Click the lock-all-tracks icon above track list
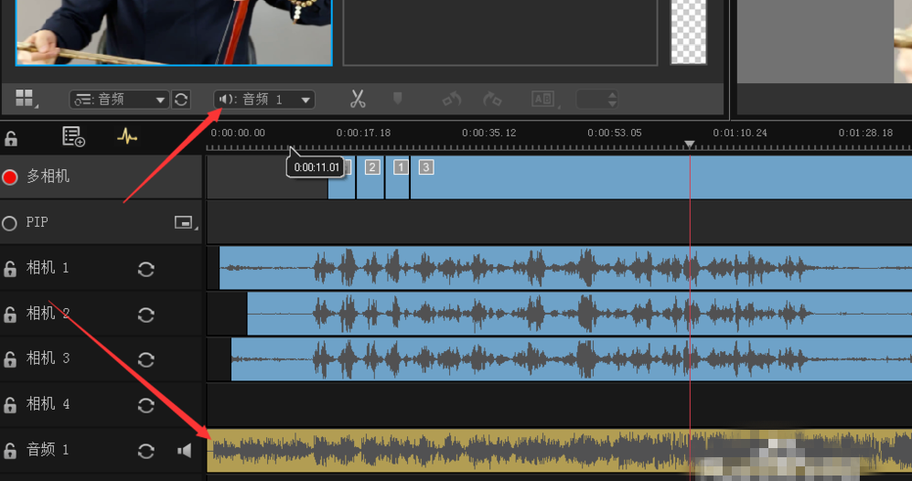Viewport: 912px width, 481px height. [11, 138]
